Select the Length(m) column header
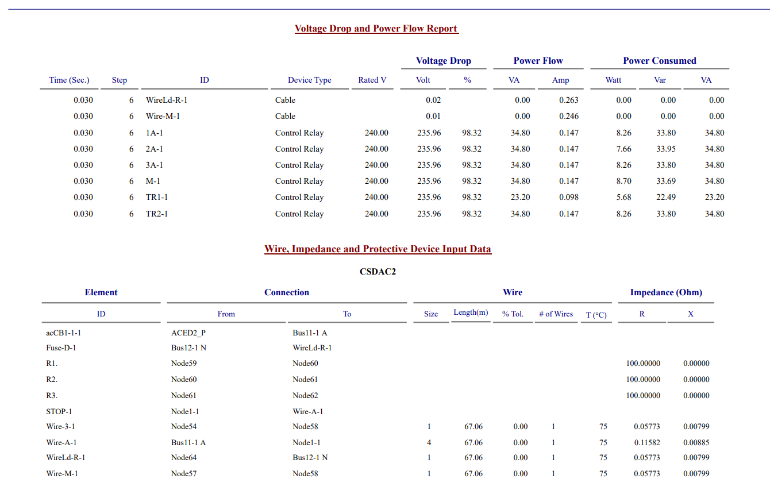The width and height of the screenshot is (770, 494). (471, 312)
